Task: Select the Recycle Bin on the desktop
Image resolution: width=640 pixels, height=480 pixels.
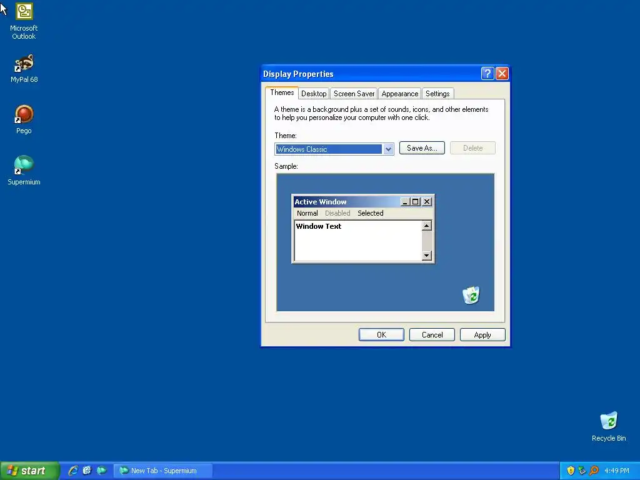Action: click(609, 426)
